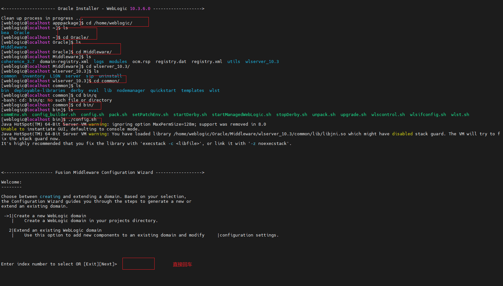
Task: Click the "cd Oracle/" command
Action: coord(76,38)
